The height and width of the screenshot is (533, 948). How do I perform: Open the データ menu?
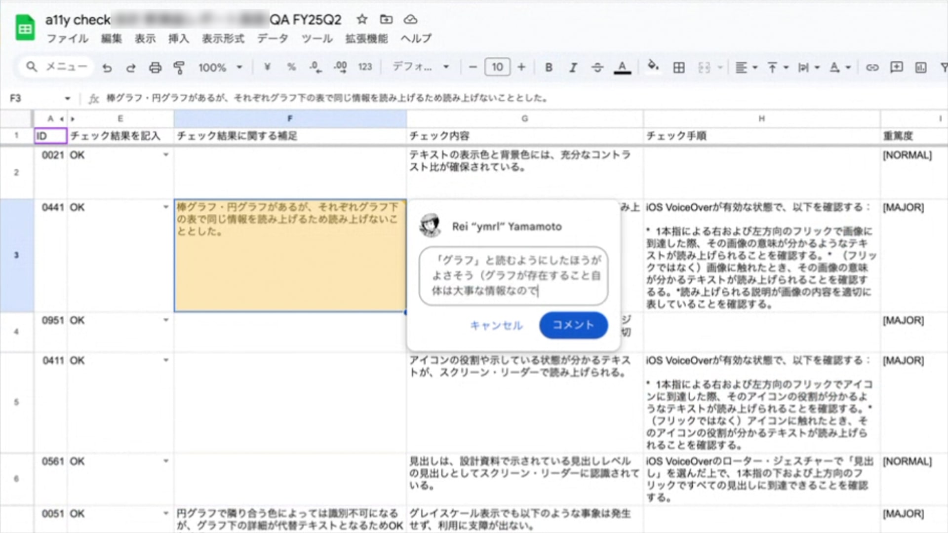coord(272,38)
